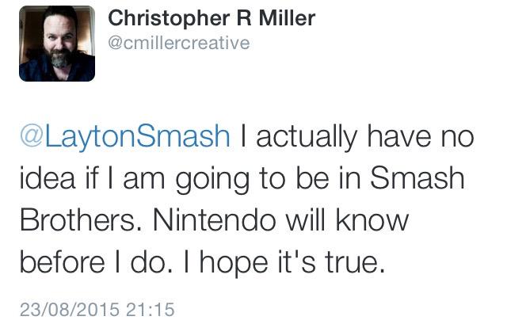Image resolution: width=507 pixels, height=324 pixels.
Task: Click the word 'know' in the tweet
Action: (x=372, y=220)
